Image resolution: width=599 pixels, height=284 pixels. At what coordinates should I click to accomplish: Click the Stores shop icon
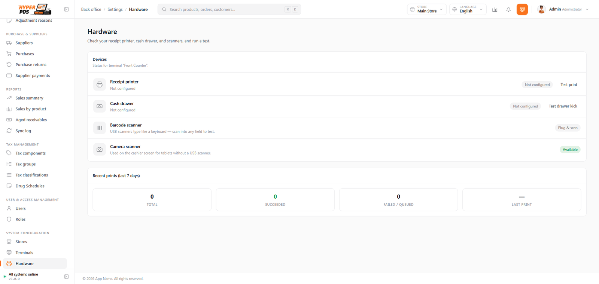(9, 242)
